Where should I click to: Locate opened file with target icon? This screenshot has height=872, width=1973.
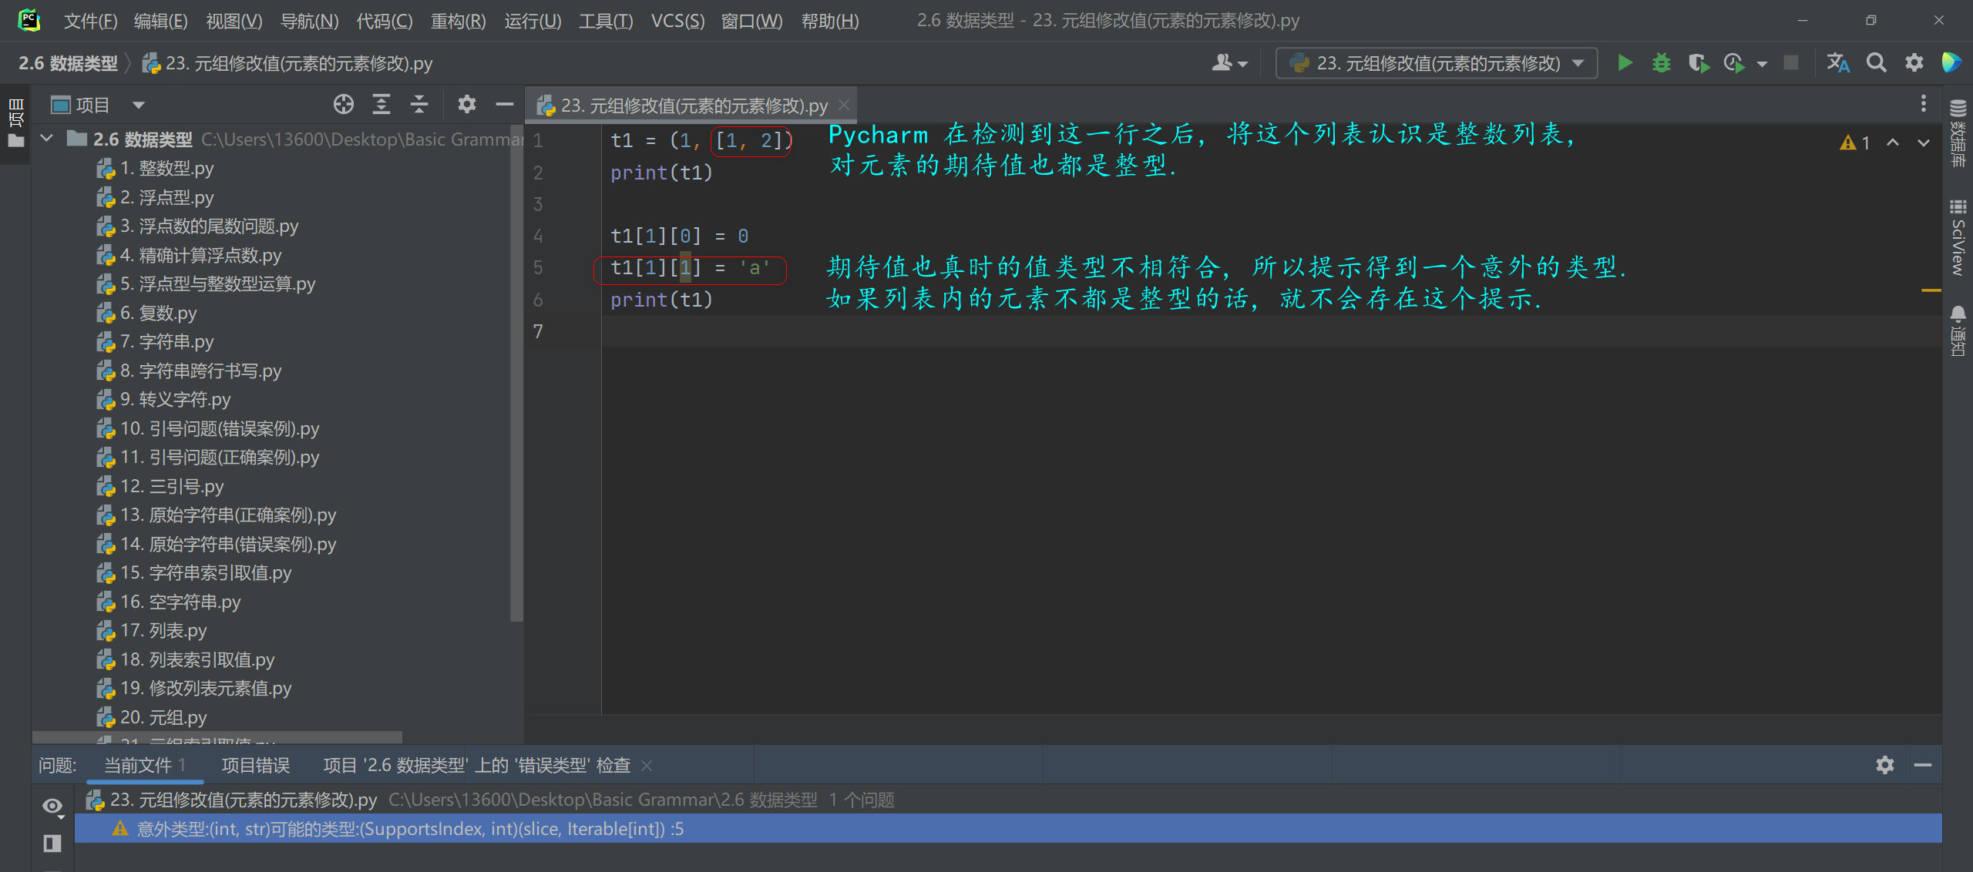pyautogui.click(x=344, y=105)
